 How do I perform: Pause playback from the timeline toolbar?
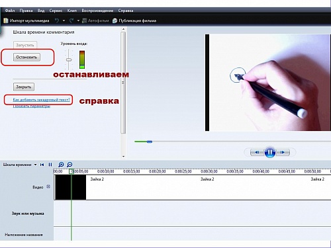(x=50, y=165)
